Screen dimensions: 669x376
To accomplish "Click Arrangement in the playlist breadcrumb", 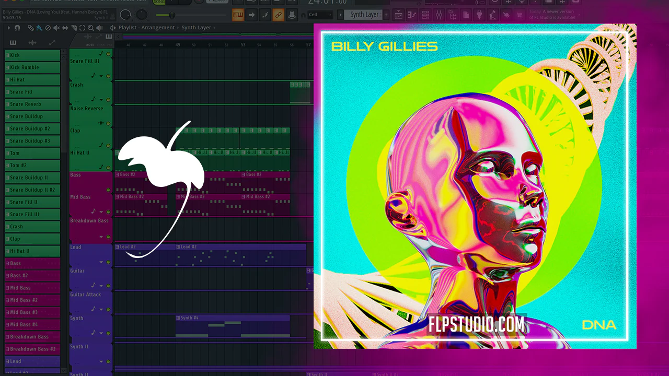I will pyautogui.click(x=159, y=28).
